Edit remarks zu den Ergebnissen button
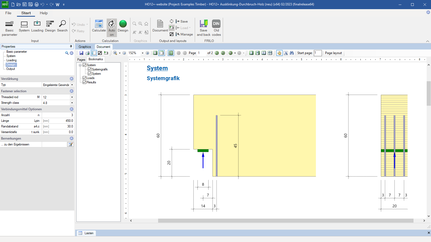The height and width of the screenshot is (242, 431). 71,144
